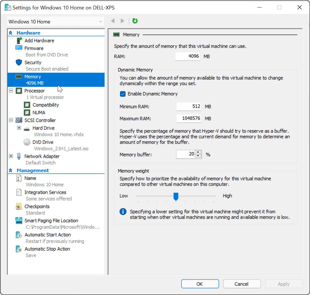The width and height of the screenshot is (310, 295).
Task: Click the Maximum RAM input field
Action: tap(189, 118)
